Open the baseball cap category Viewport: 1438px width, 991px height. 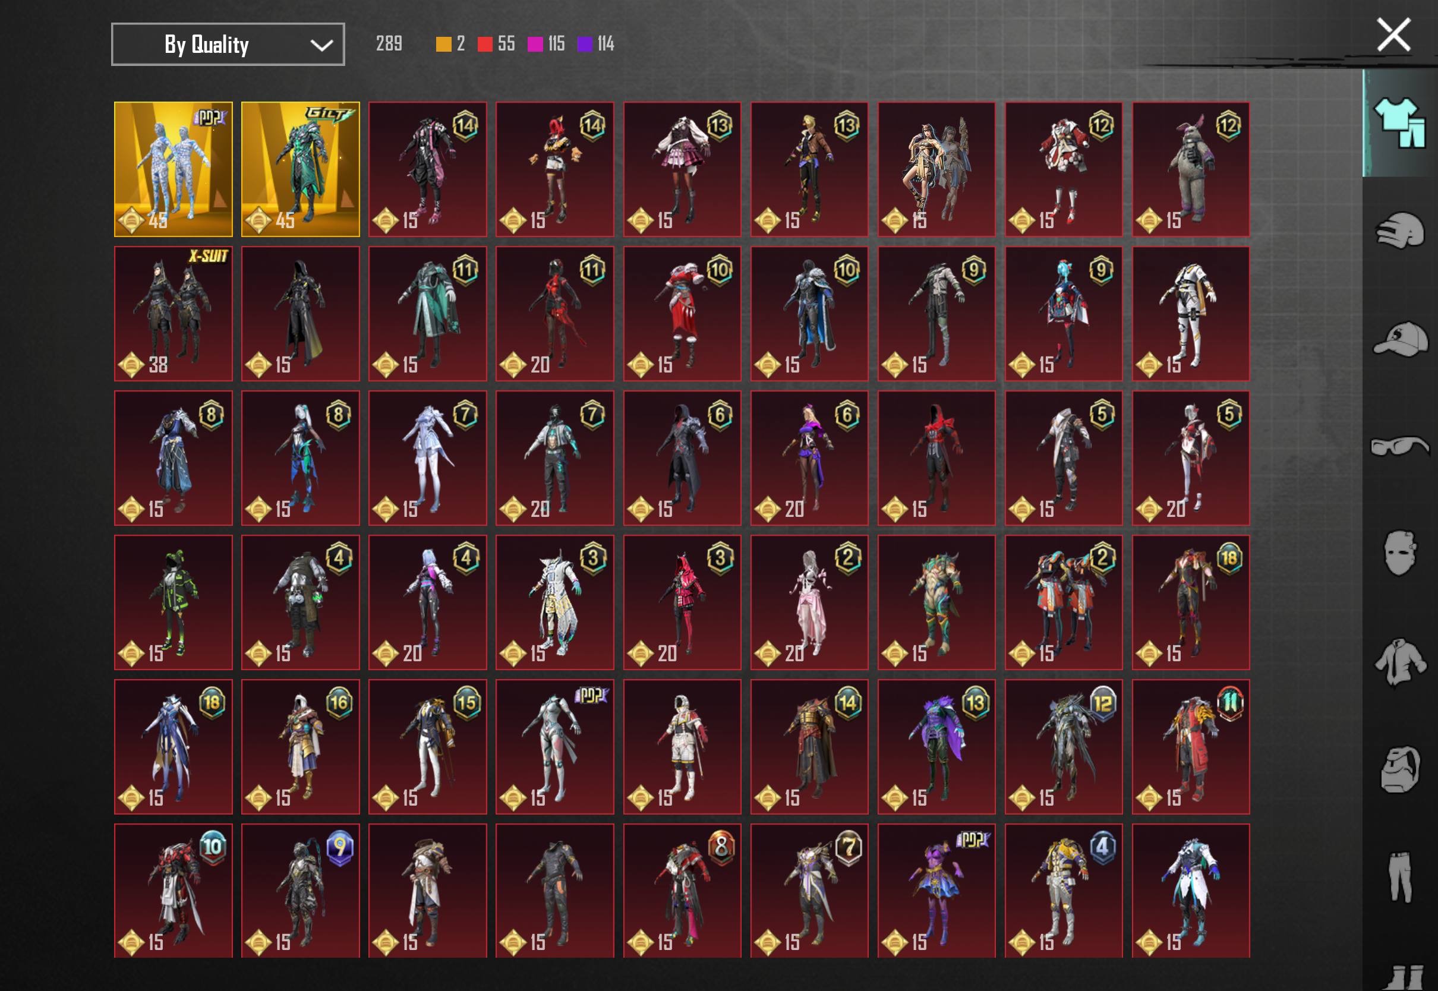pos(1400,339)
